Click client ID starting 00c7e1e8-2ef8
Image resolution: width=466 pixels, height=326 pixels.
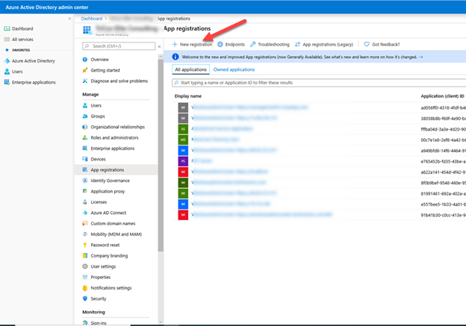click(x=443, y=140)
